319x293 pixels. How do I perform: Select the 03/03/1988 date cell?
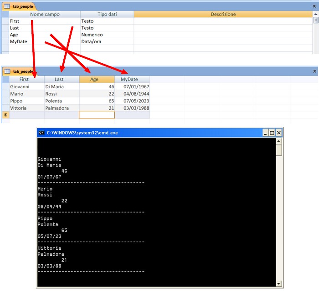pyautogui.click(x=132, y=108)
